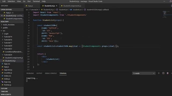Open the Problems panel tab
Image resolution: width=172 pixels, height=96 pixels.
30,73
